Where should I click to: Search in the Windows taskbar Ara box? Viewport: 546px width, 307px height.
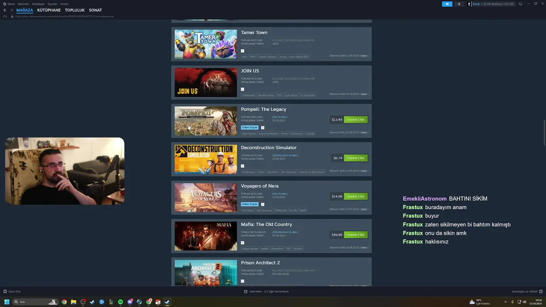point(36,302)
